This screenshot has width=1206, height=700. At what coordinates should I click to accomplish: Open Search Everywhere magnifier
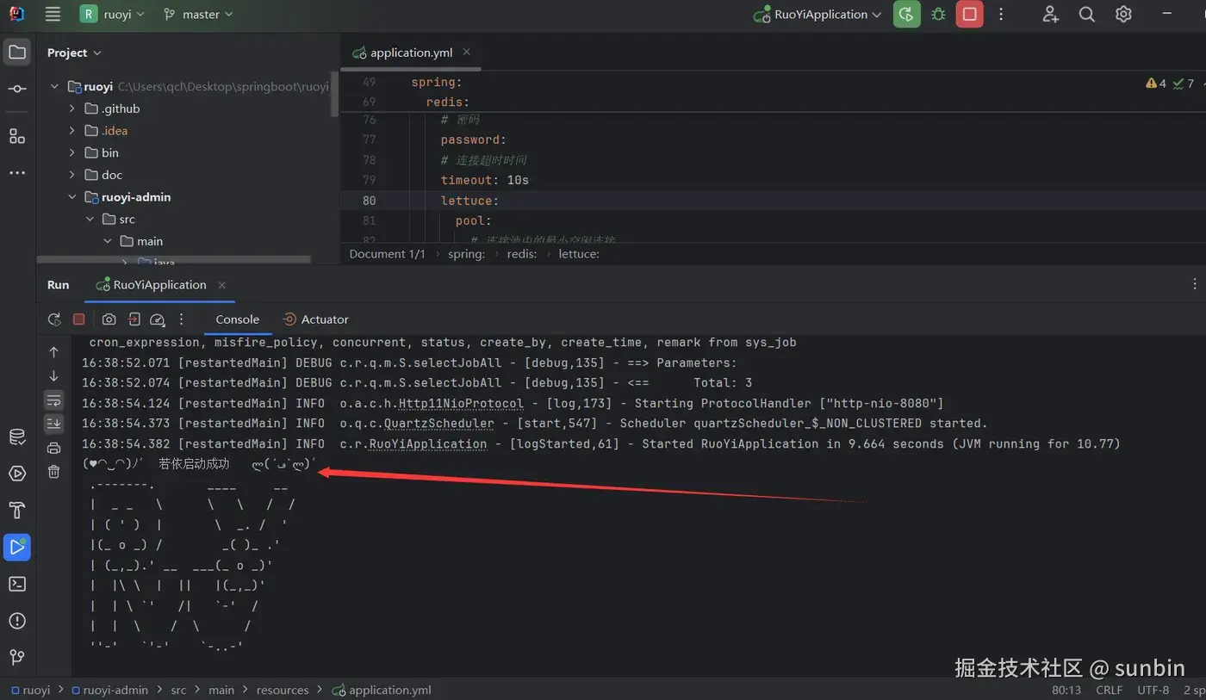1087,15
